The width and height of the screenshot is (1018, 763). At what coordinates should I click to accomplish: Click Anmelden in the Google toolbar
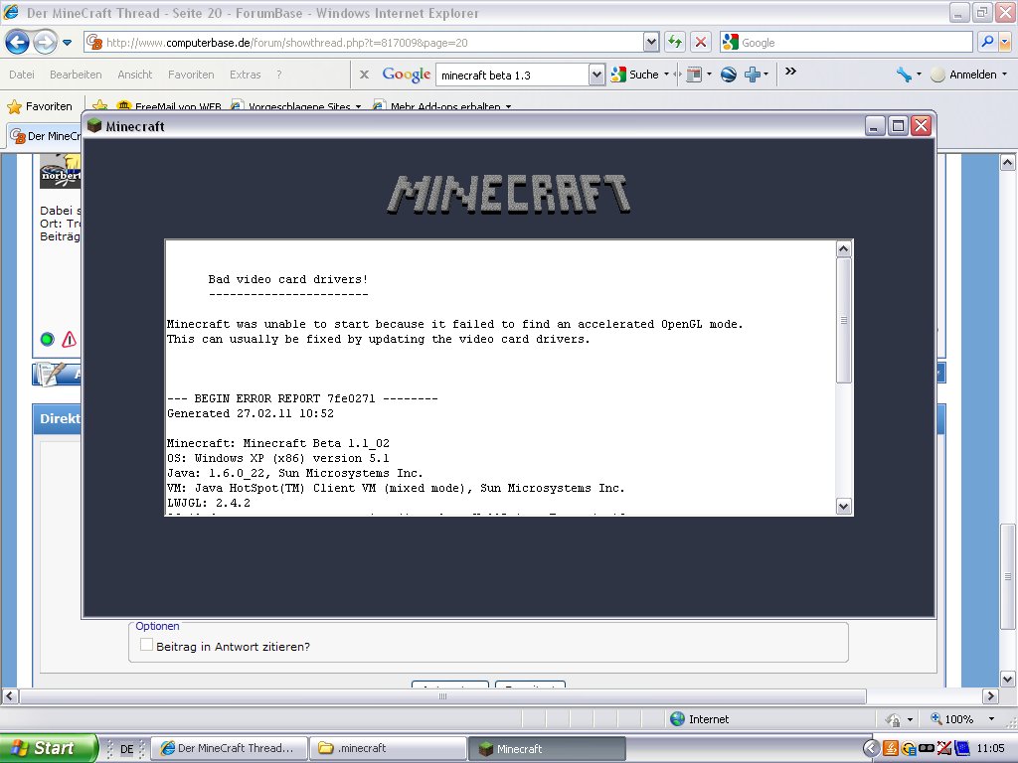pyautogui.click(x=972, y=75)
